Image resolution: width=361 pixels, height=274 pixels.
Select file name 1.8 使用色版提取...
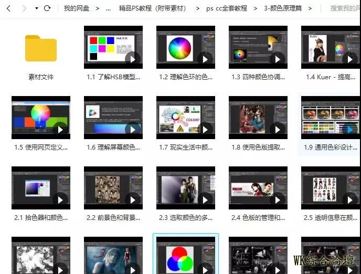click(258, 147)
